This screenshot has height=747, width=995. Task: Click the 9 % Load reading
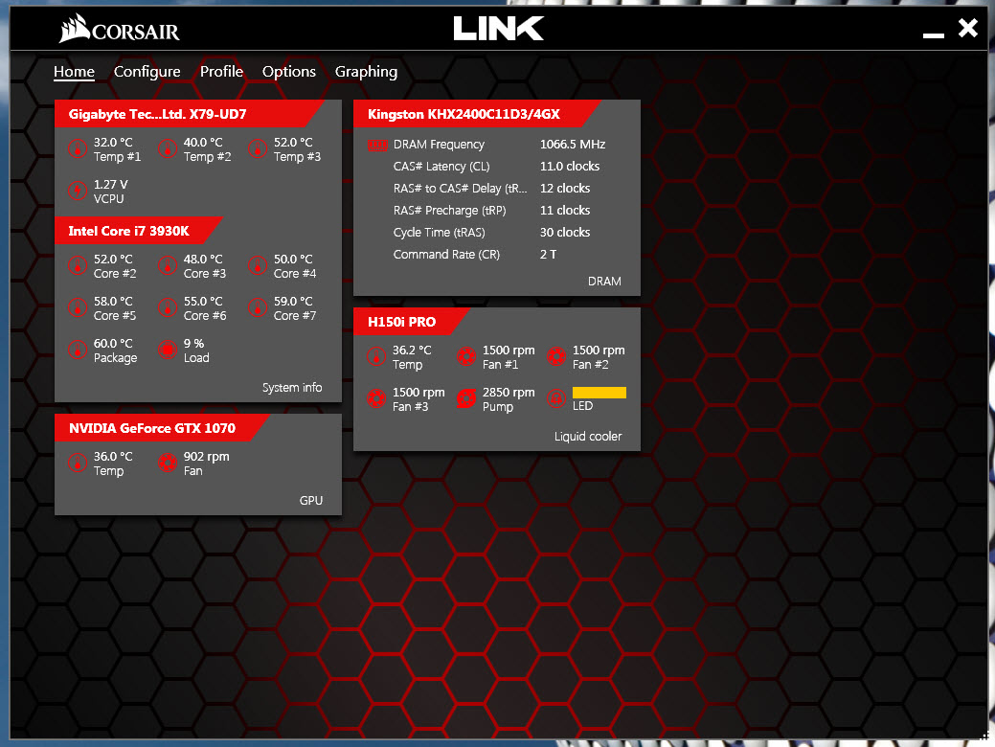coord(193,344)
